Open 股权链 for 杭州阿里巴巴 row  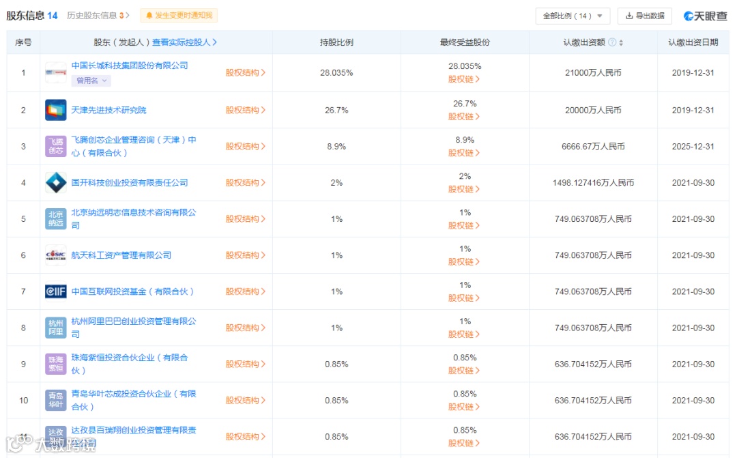click(x=464, y=334)
